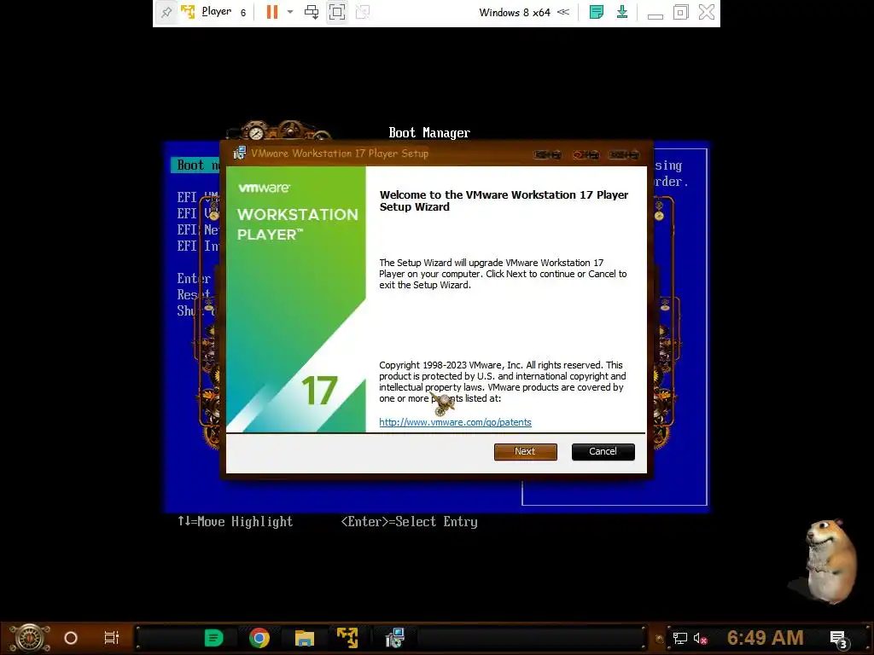The width and height of the screenshot is (874, 655).
Task: Unpin the VMware Player toolbar
Action: click(166, 12)
